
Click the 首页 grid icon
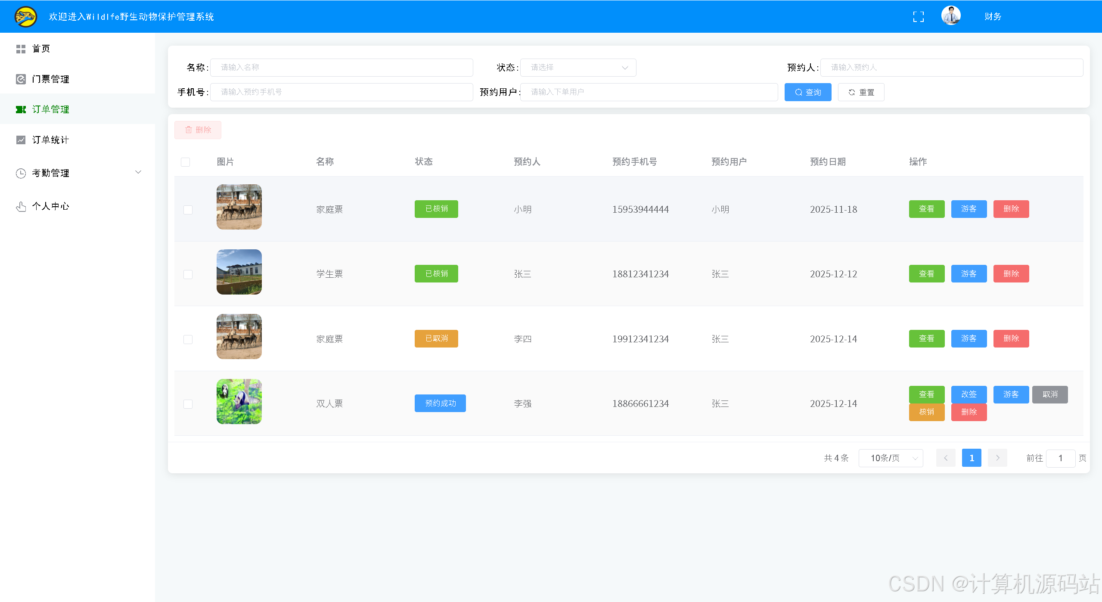(21, 49)
